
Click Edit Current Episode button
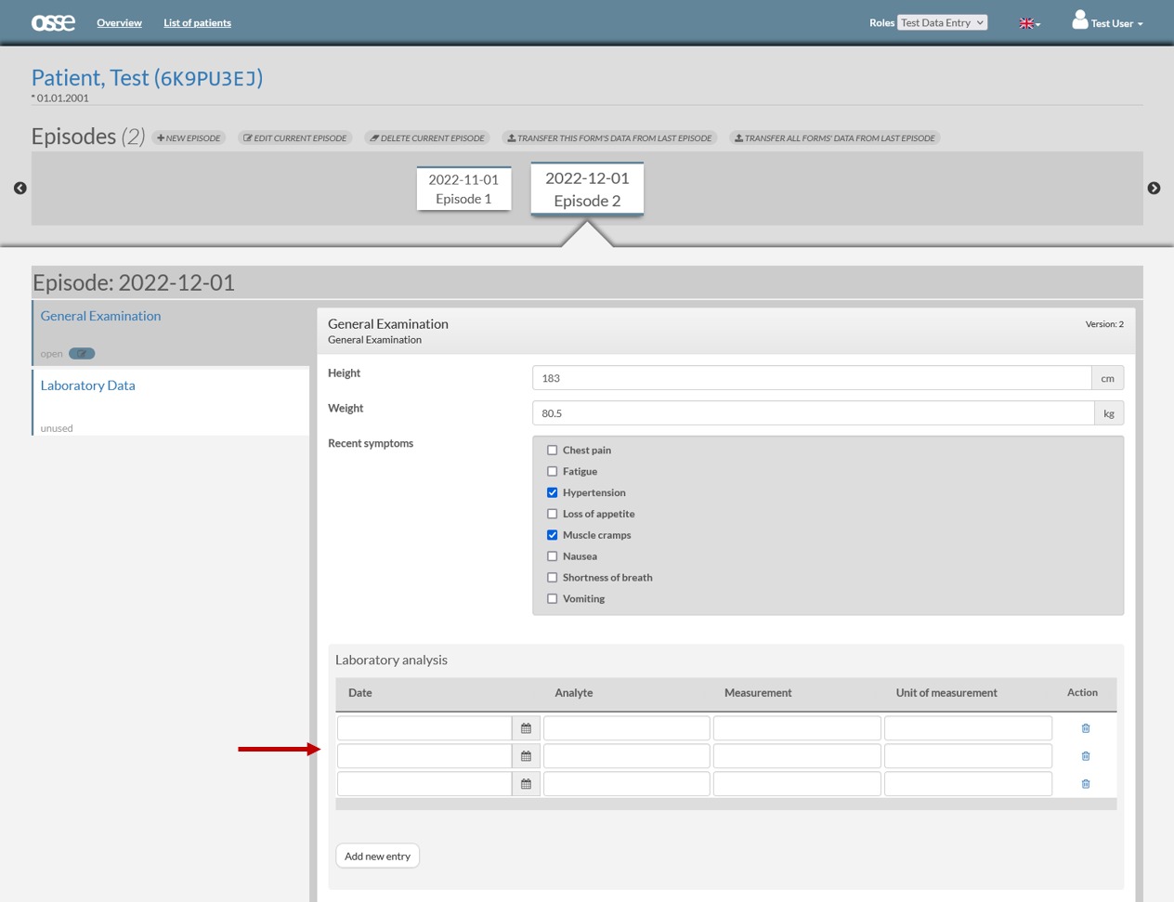click(x=294, y=137)
